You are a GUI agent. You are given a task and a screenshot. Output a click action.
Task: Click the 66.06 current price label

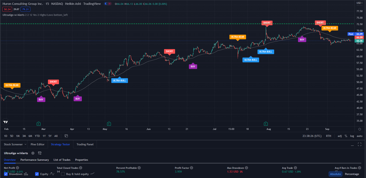pyautogui.click(x=359, y=41)
